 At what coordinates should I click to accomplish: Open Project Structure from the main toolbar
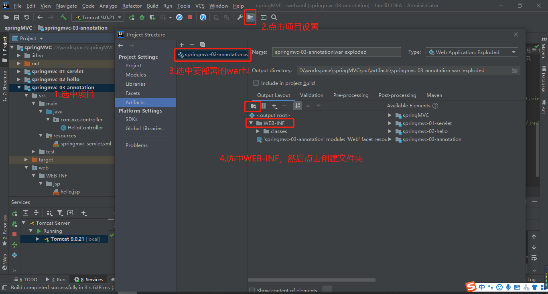click(x=250, y=17)
